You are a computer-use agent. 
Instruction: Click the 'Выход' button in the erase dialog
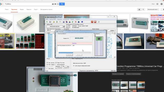[x=79, y=55]
